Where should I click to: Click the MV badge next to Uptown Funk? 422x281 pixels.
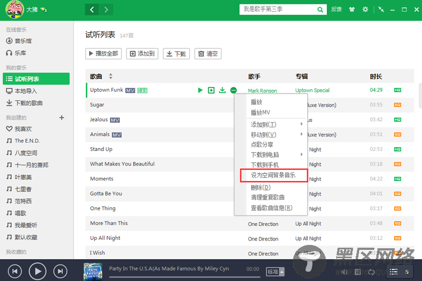pos(130,91)
